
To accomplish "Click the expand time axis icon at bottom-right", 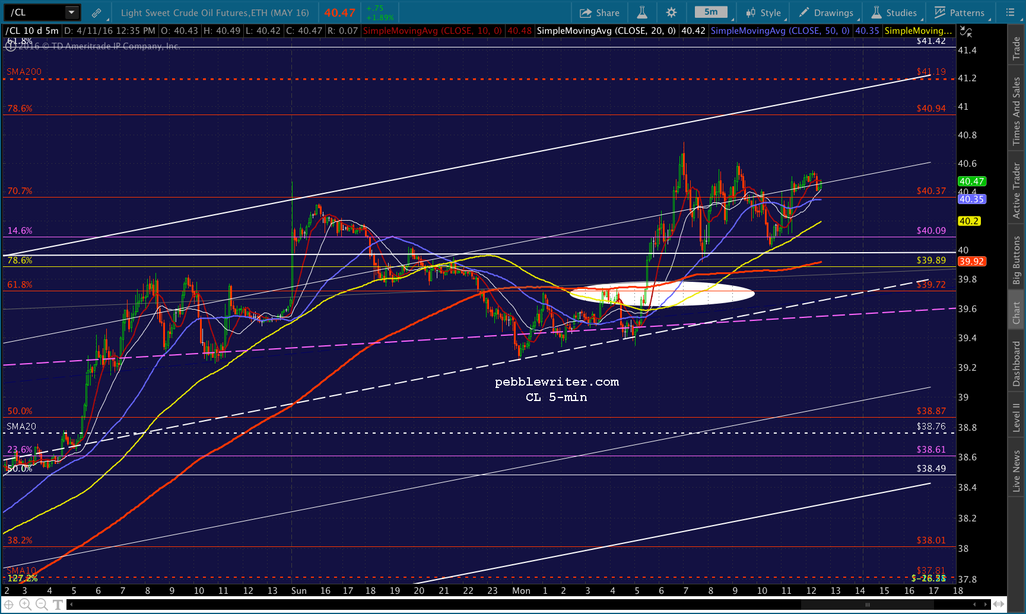I will click(x=999, y=605).
